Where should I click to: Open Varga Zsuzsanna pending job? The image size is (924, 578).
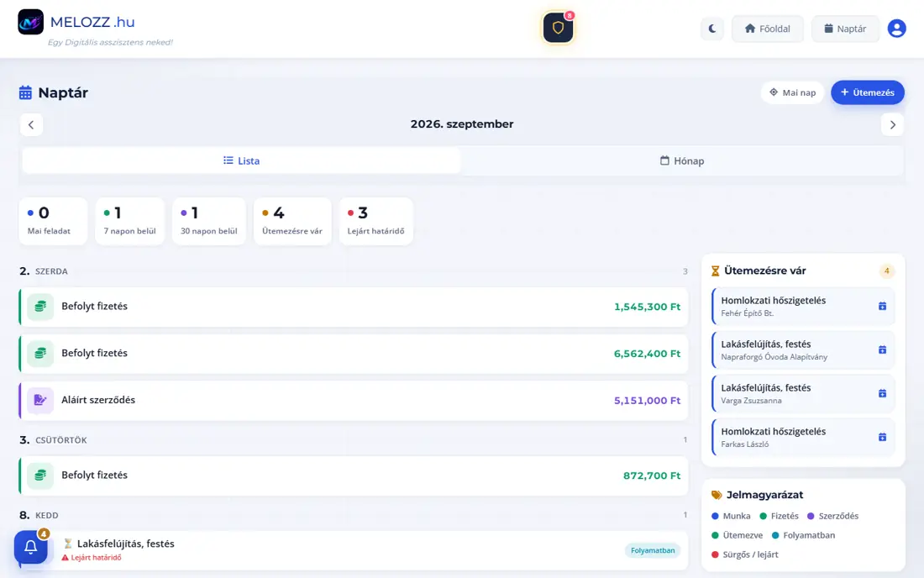pyautogui.click(x=803, y=393)
